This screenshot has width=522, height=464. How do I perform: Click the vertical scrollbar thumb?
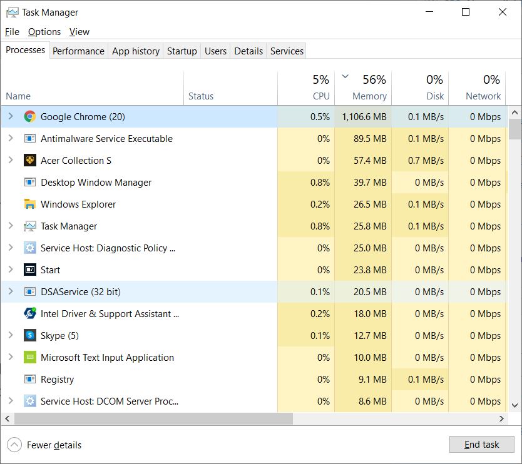(x=514, y=129)
